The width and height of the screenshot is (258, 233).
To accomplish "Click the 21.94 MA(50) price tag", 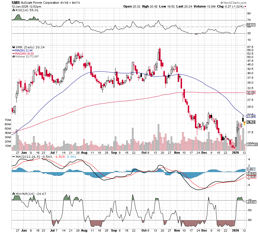I will (251, 116).
